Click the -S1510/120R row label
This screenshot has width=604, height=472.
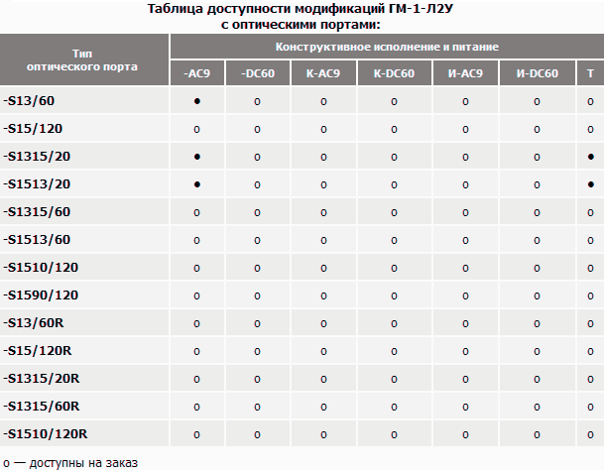coord(46,434)
